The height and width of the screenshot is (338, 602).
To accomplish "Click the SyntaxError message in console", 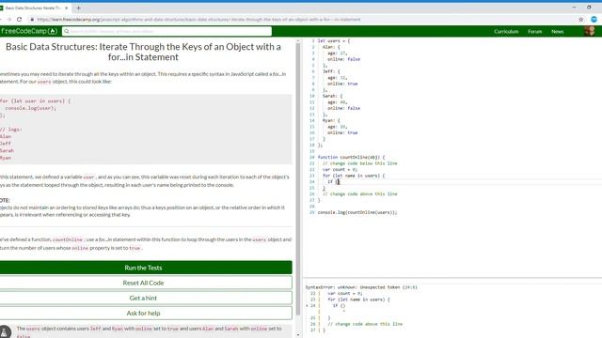I will pos(361,287).
